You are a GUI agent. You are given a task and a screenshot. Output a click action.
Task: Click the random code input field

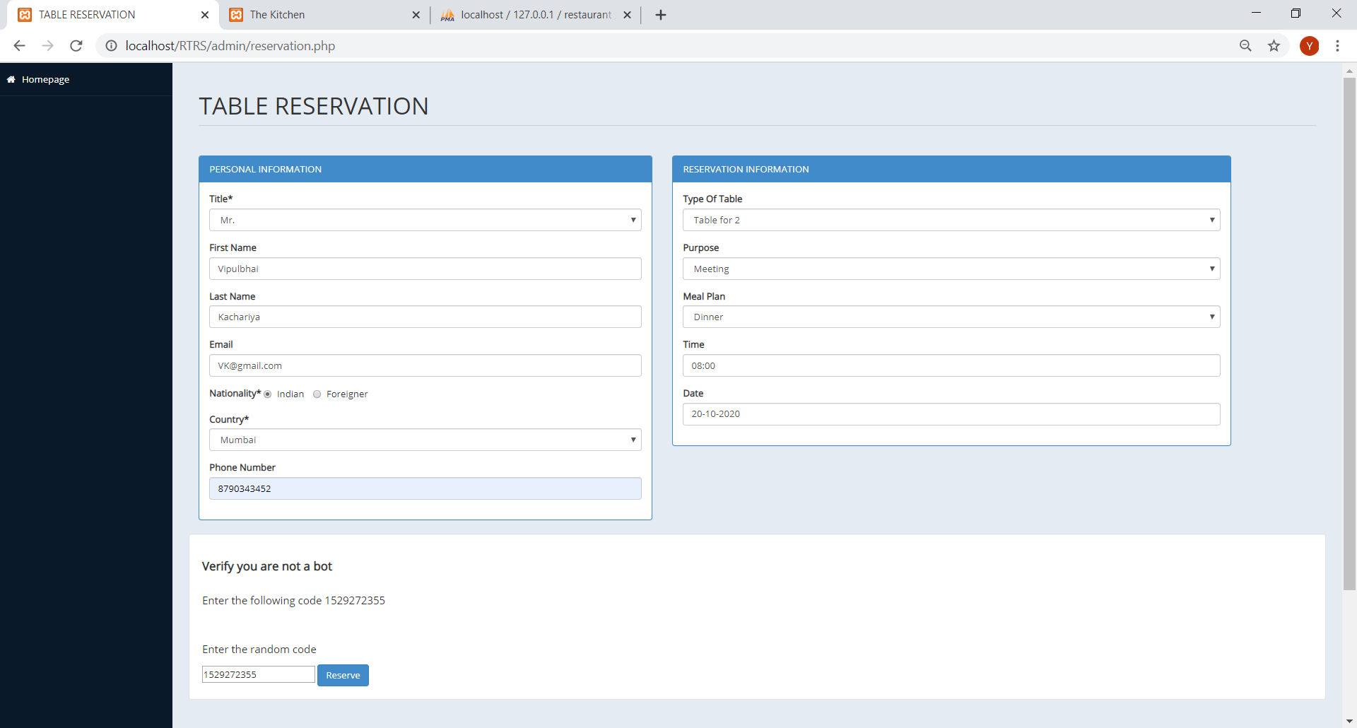[x=257, y=674]
